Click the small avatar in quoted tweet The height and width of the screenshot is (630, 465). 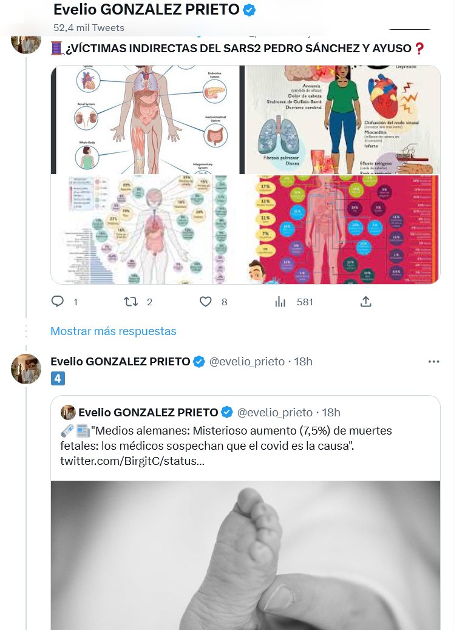(x=68, y=413)
